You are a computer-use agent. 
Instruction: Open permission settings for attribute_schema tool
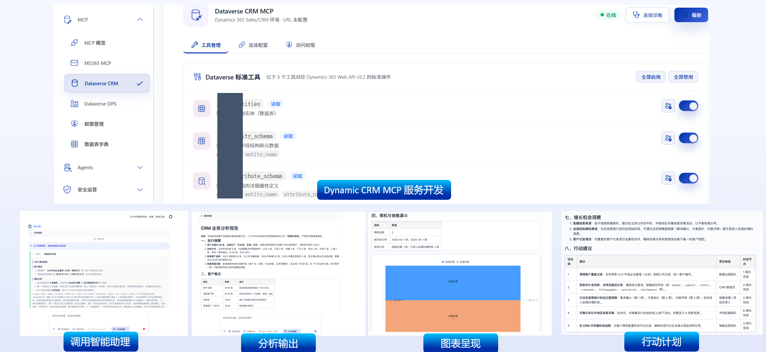pos(668,178)
